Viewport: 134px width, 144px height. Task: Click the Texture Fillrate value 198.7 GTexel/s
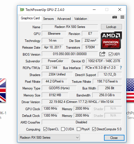pos(107,81)
